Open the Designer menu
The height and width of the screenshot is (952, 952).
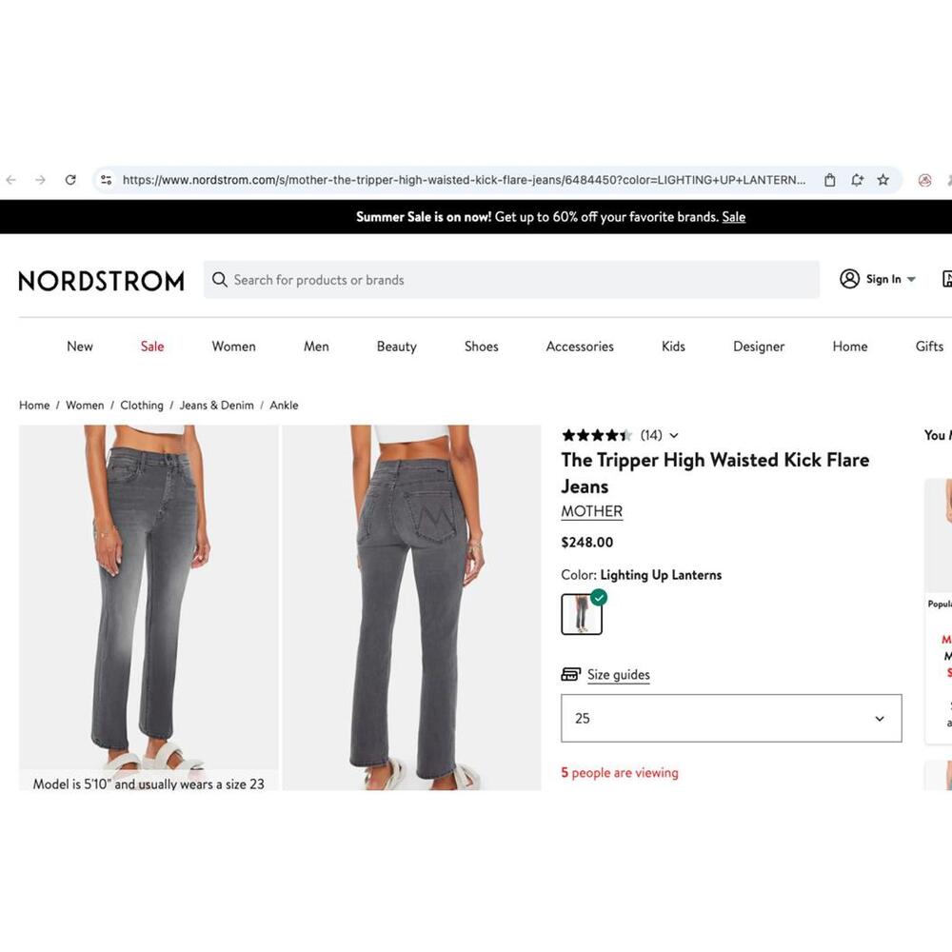click(x=759, y=347)
